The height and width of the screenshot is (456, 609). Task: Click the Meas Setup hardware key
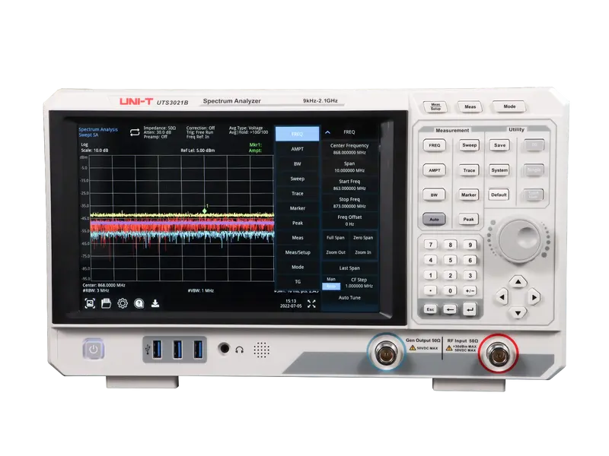point(435,106)
